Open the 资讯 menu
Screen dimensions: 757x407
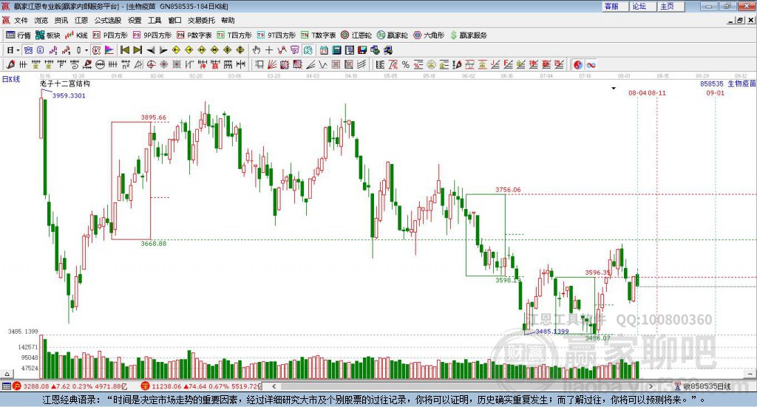pos(61,20)
